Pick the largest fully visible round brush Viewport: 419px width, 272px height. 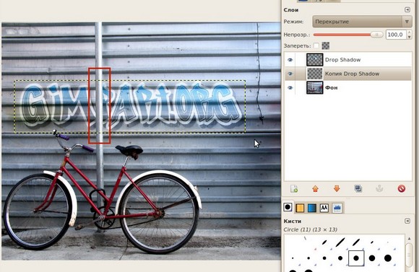388,258
